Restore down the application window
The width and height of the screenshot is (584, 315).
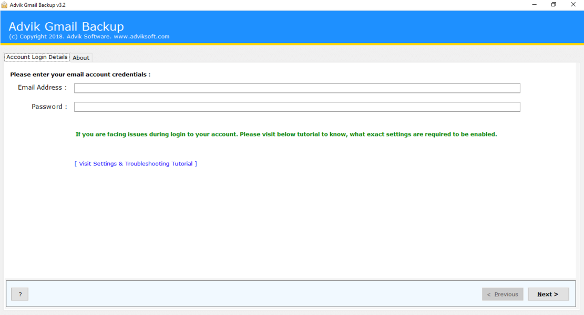[554, 5]
